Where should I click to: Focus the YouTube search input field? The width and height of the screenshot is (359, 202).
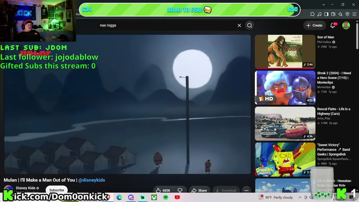point(167,26)
